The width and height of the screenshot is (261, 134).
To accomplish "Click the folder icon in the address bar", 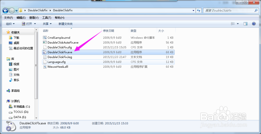I will tap(20, 10).
